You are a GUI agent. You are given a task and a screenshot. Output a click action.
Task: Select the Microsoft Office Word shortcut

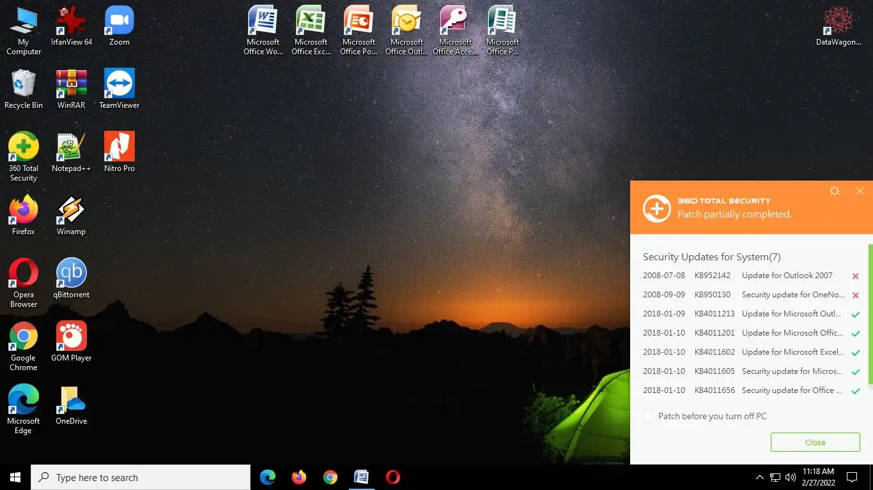[x=263, y=30]
